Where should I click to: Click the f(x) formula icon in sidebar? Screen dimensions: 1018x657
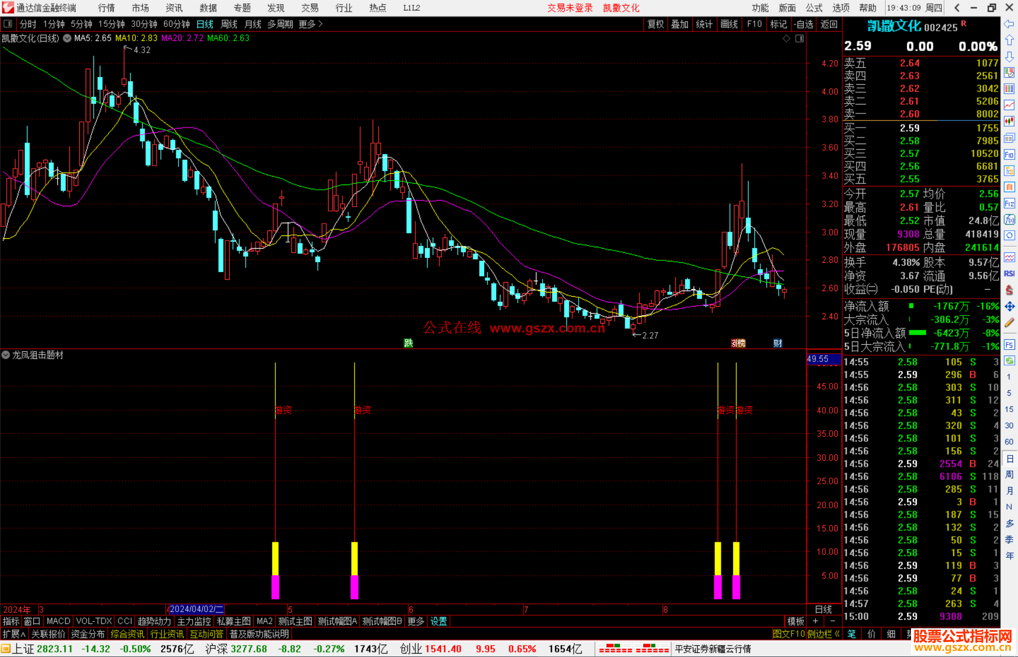coord(1009,219)
